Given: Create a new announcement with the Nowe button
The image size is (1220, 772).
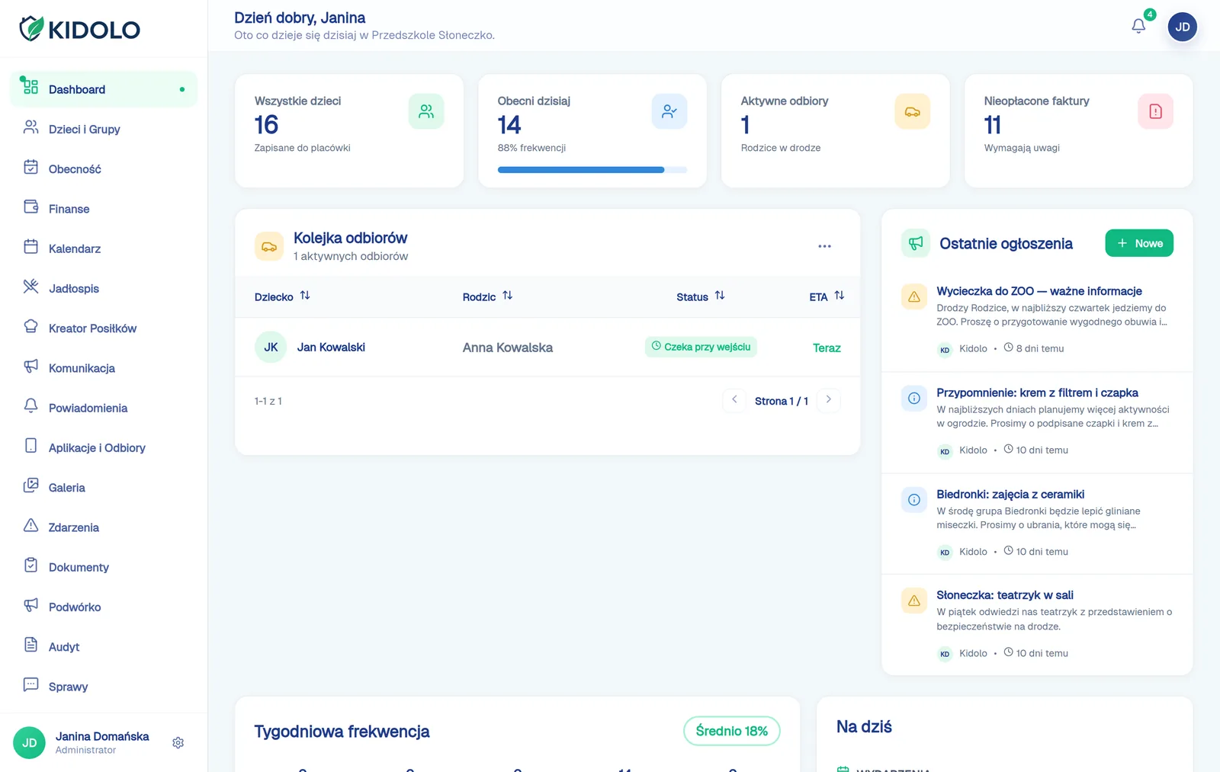Looking at the screenshot, I should click(x=1139, y=243).
